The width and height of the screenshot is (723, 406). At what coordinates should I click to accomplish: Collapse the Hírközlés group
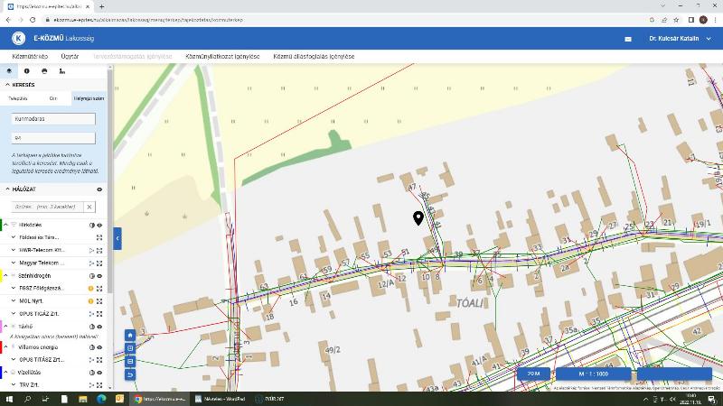click(x=6, y=225)
